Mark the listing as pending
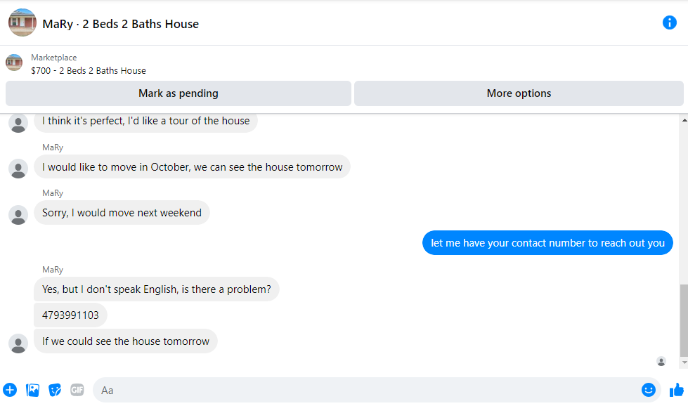688x406 pixels. tap(179, 93)
